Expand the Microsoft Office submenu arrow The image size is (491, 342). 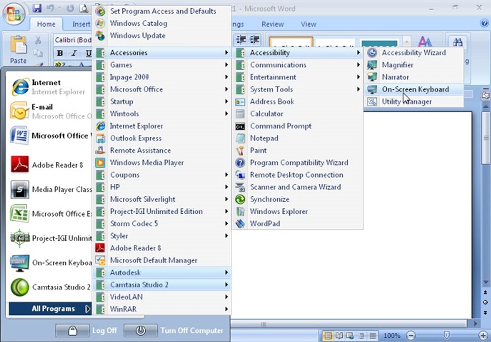click(x=226, y=89)
